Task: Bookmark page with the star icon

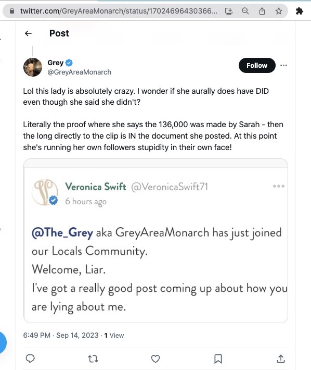Action: pyautogui.click(x=279, y=11)
